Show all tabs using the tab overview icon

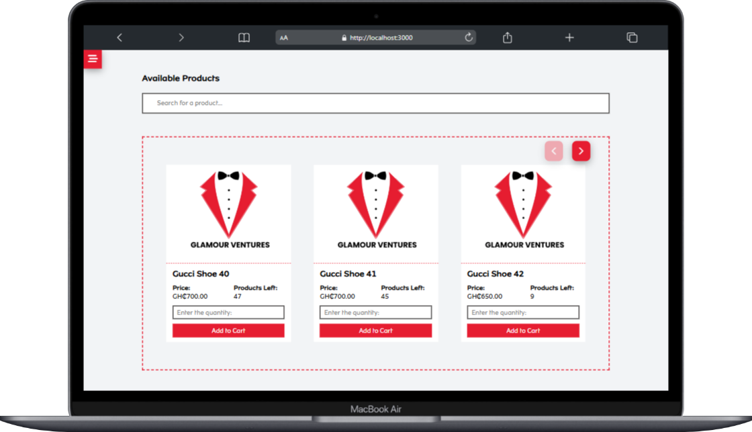(x=631, y=37)
